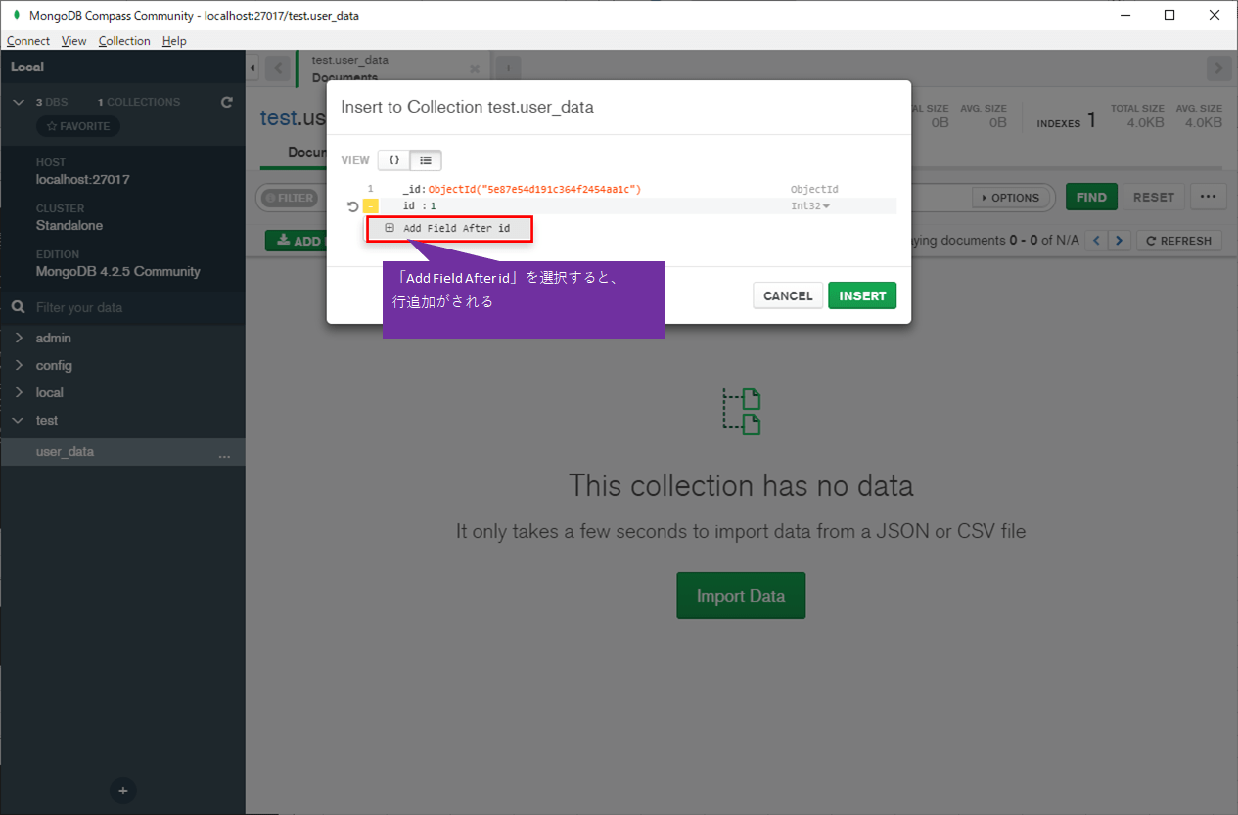Click the revert arrow beside the id field
Viewport: 1238px width, 815px height.
pos(352,205)
